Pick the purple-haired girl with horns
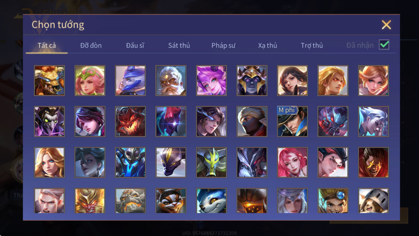This screenshot has height=236, width=419. click(x=211, y=81)
